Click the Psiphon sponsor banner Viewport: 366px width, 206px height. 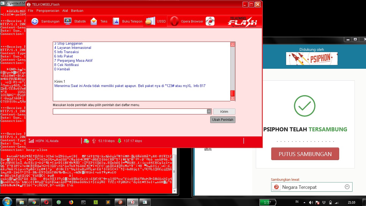click(x=312, y=59)
